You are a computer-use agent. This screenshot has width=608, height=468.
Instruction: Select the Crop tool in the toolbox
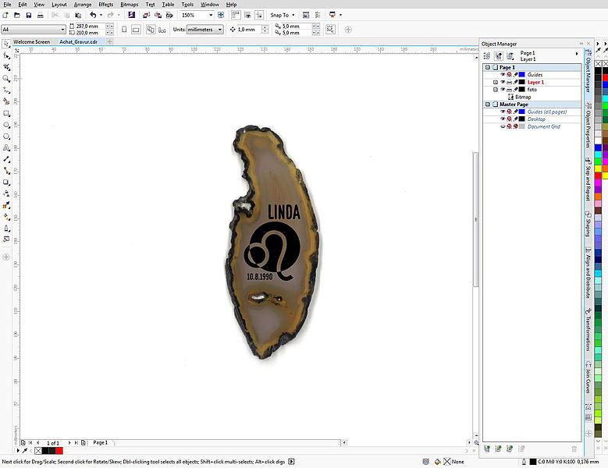pos(6,67)
